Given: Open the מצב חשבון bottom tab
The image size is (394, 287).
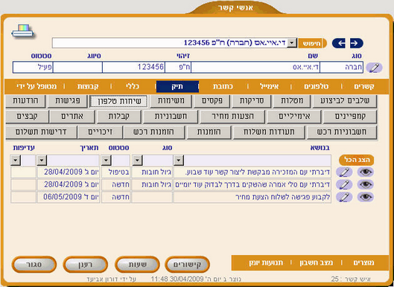Looking at the screenshot, I should point(316,262).
